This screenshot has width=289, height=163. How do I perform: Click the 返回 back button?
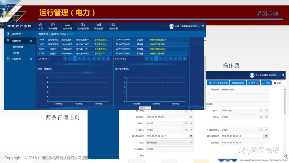(x=277, y=83)
